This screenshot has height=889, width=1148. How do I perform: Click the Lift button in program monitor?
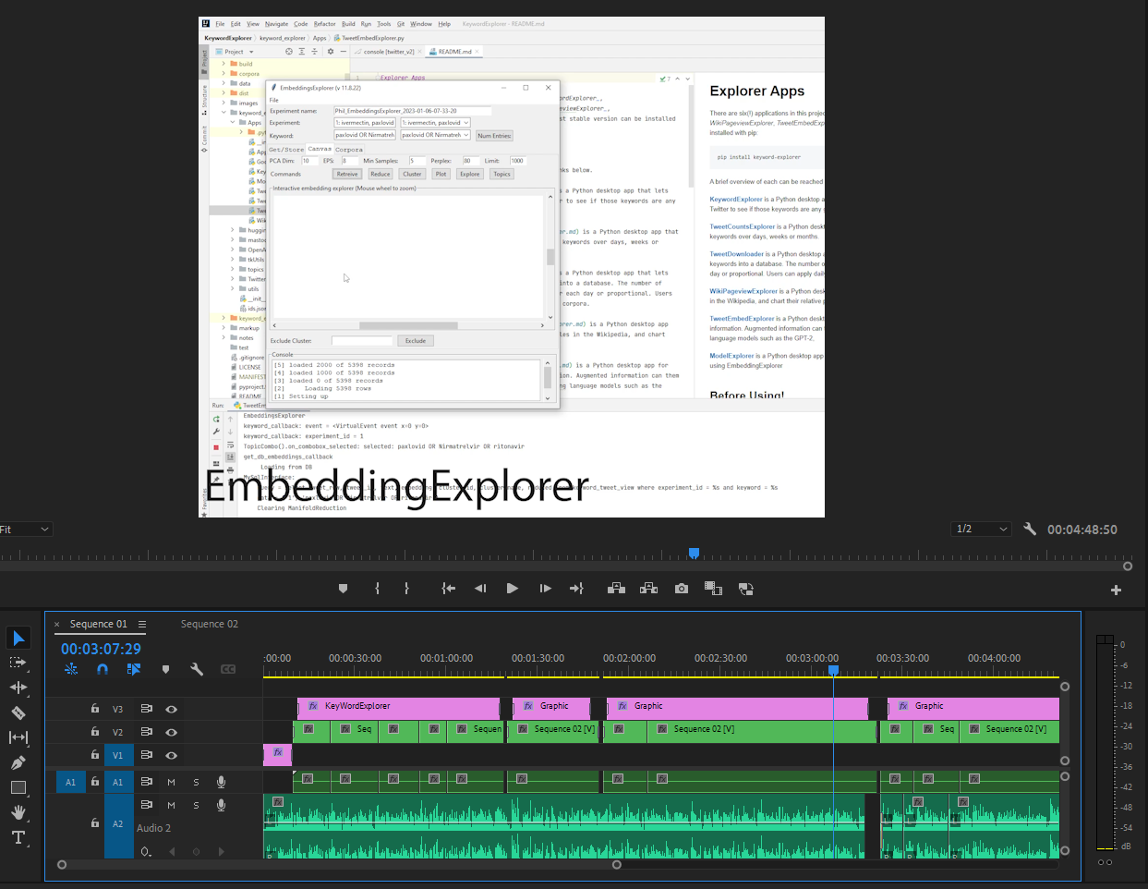click(616, 589)
